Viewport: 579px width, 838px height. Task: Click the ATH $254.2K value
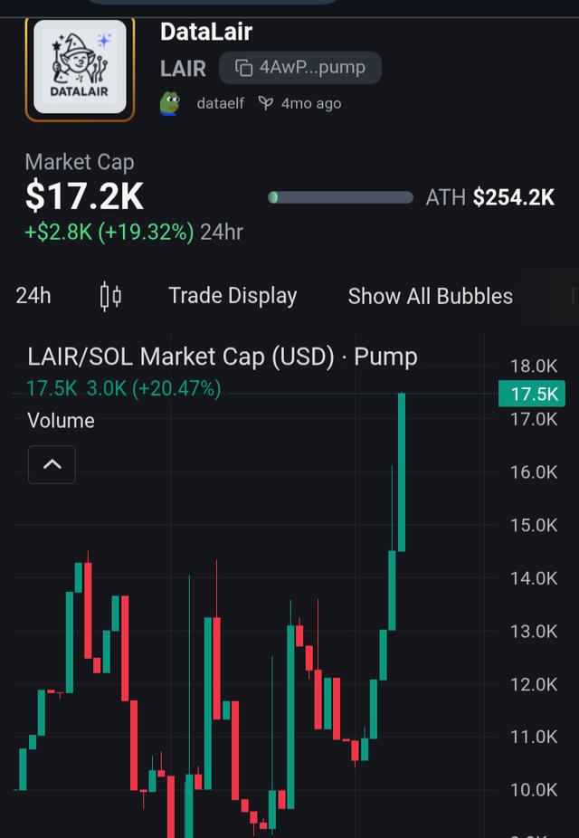point(513,197)
